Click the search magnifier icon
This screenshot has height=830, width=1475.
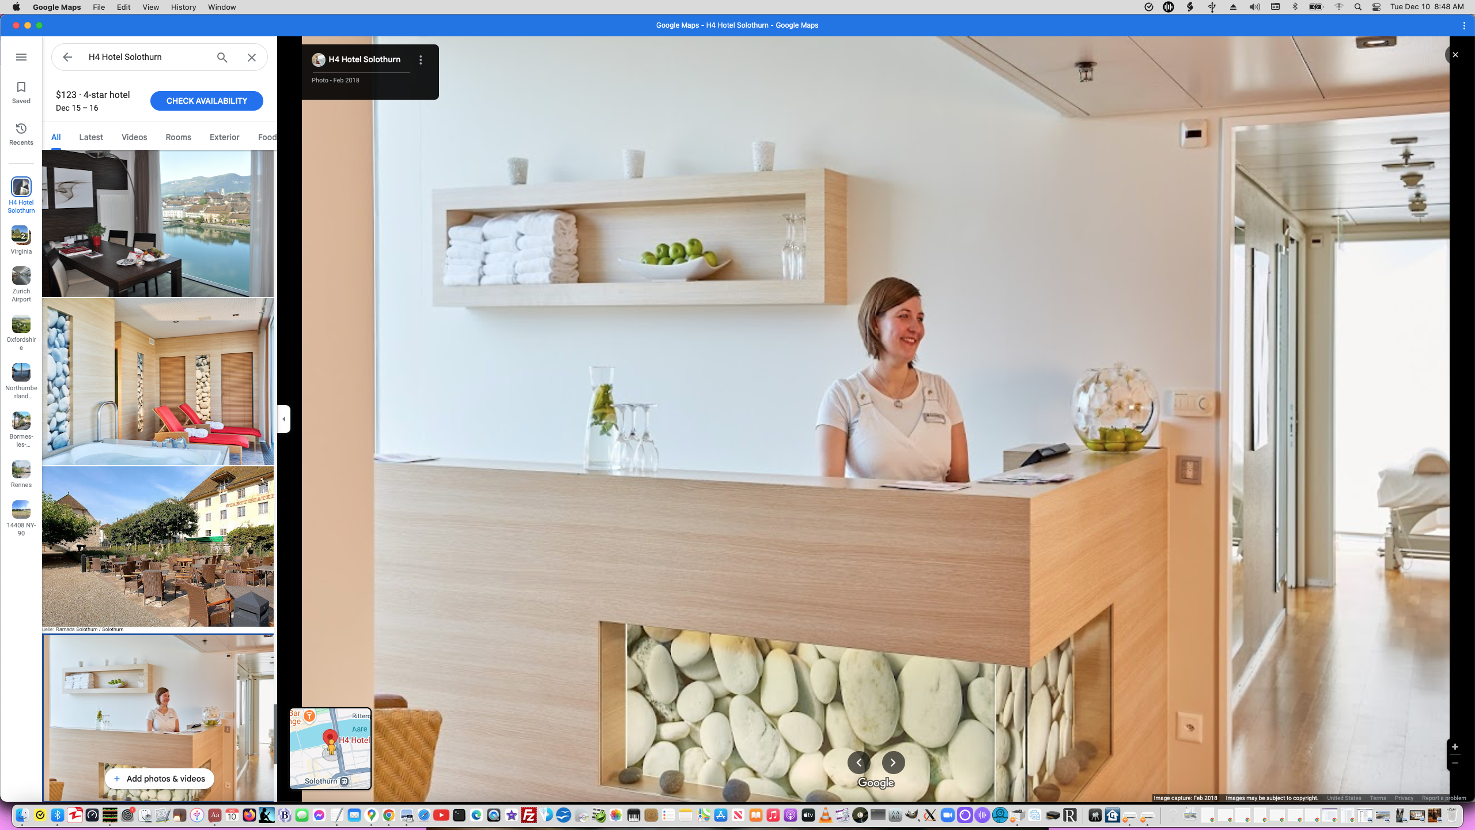pyautogui.click(x=222, y=57)
